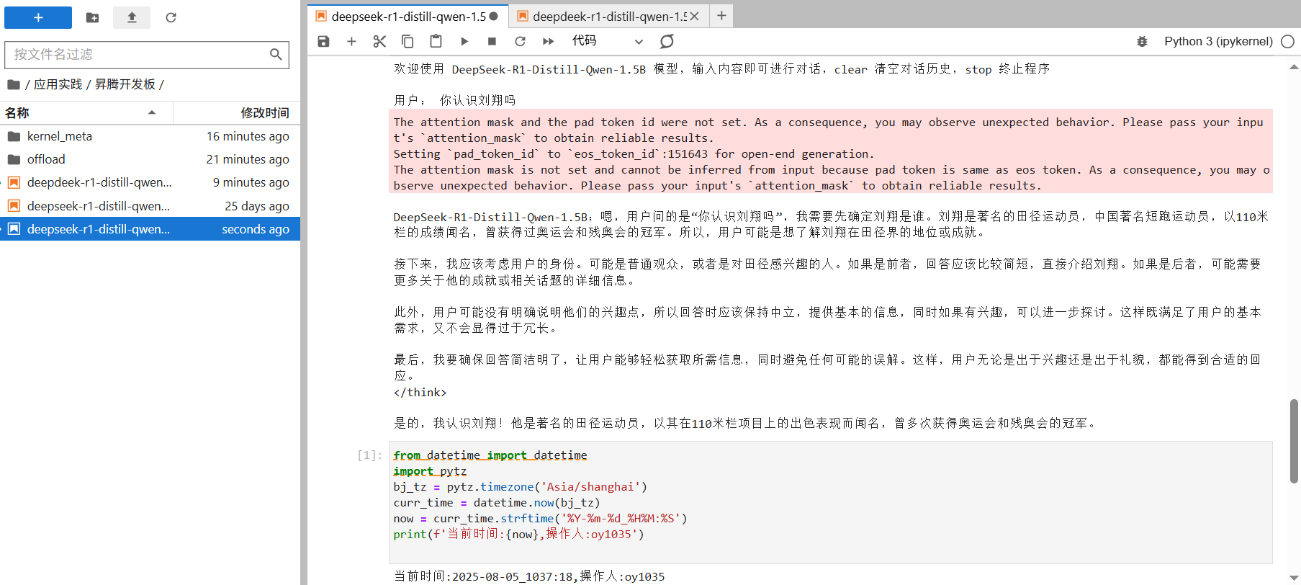Click the Python 3 (ipykernel) kernel name
Screen dimensions: 1301x585
click(1218, 41)
